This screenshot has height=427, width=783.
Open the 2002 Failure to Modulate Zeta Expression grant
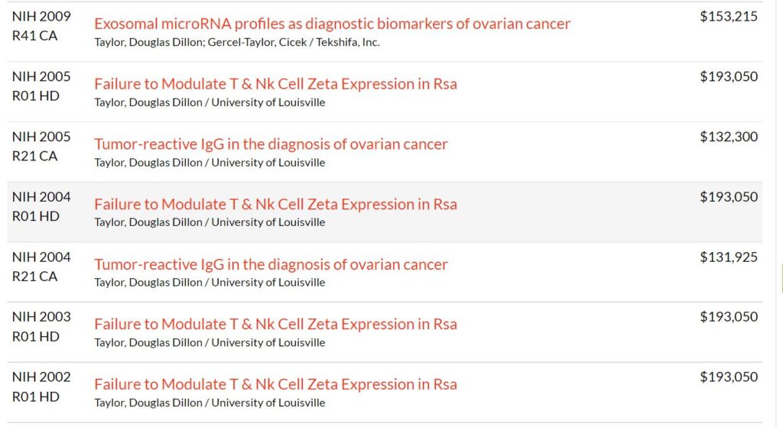[x=275, y=384]
